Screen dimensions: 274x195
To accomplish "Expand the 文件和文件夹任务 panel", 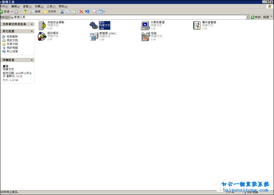I will pos(32,24).
